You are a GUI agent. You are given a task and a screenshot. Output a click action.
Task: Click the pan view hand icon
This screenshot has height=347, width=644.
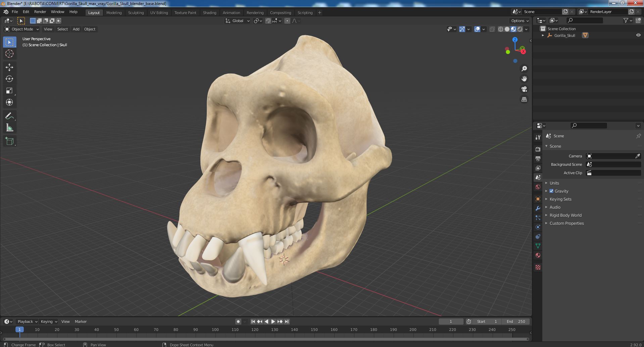point(524,79)
